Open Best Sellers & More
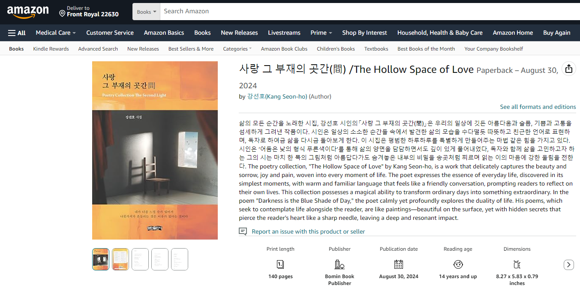This screenshot has width=580, height=291. click(x=191, y=49)
